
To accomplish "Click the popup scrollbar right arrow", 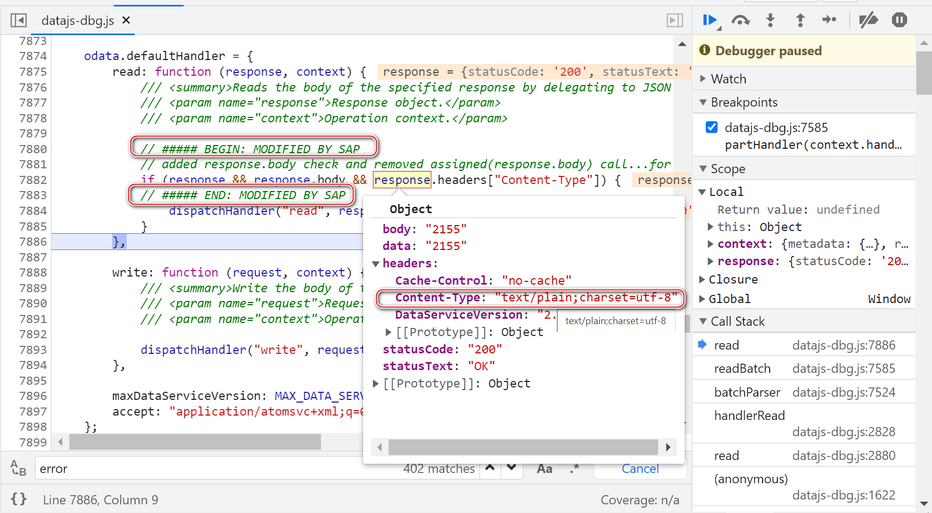I will (668, 447).
